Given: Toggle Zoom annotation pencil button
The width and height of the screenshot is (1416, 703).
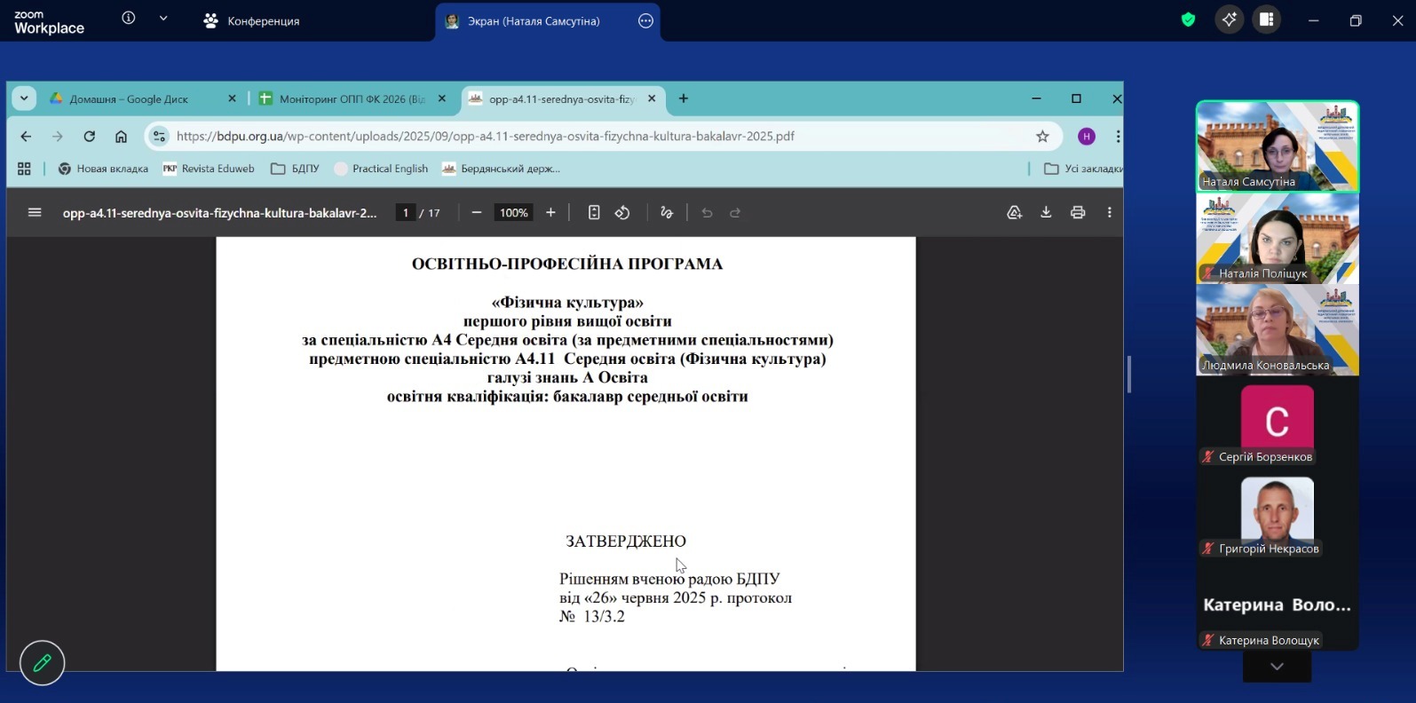Looking at the screenshot, I should pos(42,662).
